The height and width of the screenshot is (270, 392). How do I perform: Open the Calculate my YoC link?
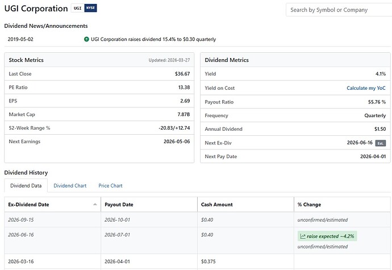366,88
